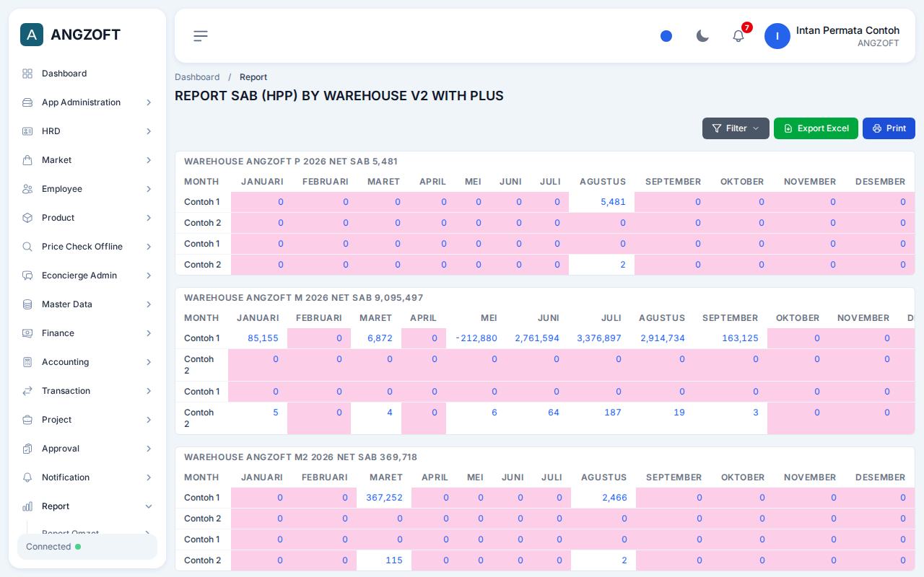The height and width of the screenshot is (577, 924).
Task: Open the Approval menu item
Action: (x=87, y=449)
